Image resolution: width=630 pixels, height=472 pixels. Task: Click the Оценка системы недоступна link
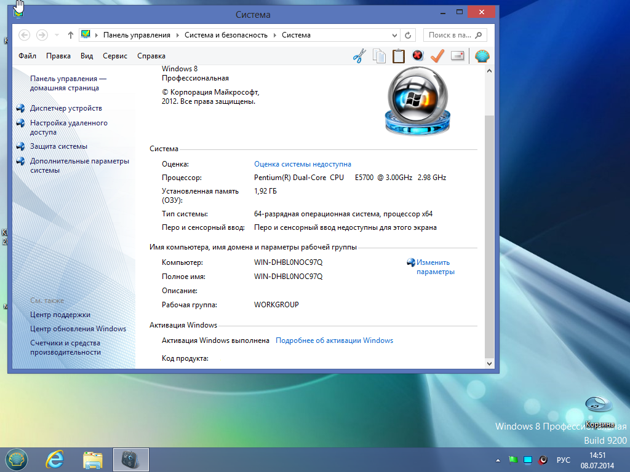(x=303, y=163)
